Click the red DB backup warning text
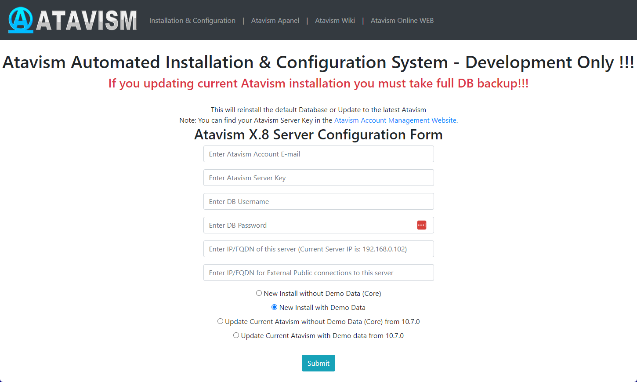Screen dimensions: 637x382 coord(318,84)
